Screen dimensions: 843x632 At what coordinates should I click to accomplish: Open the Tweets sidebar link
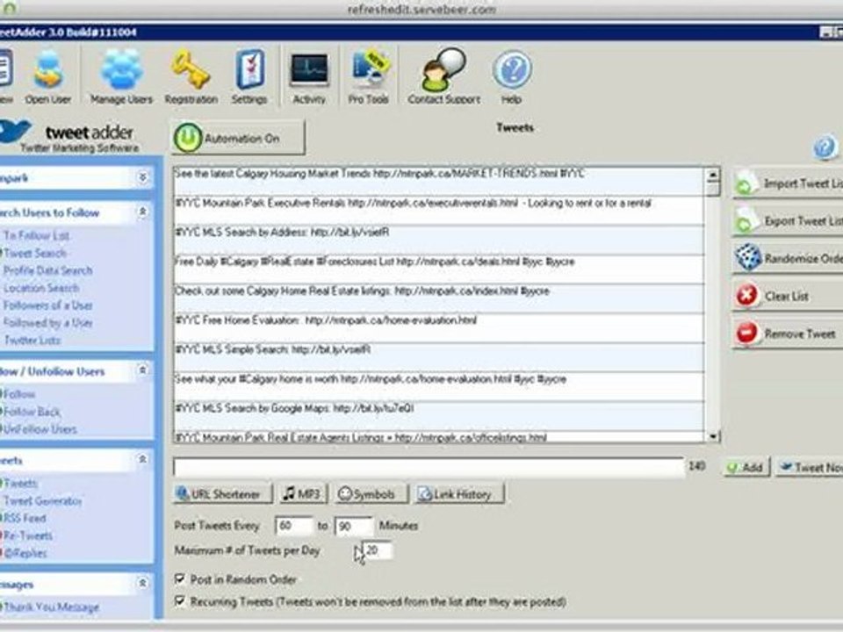pos(20,483)
